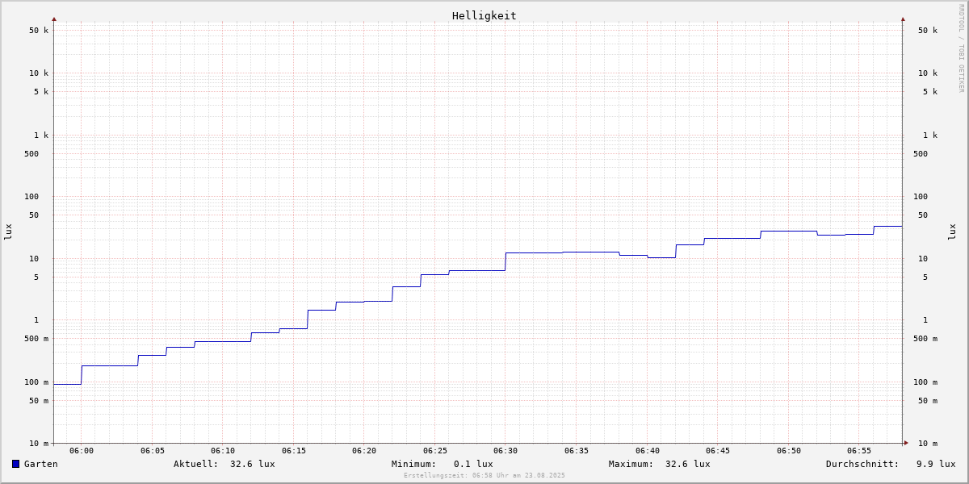This screenshot has height=484, width=969.
Task: Click the 06:45 time axis label
Action: (x=718, y=450)
